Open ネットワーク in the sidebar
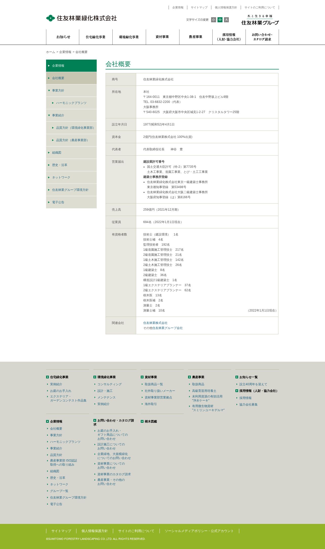This screenshot has width=325, height=549. click(x=71, y=177)
